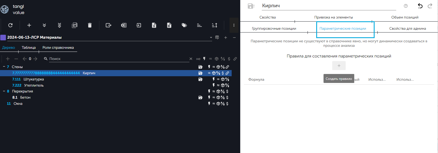The height and width of the screenshot is (153, 438).
Task: Toggle the lightning bolt filter in search bar
Action: click(x=204, y=59)
